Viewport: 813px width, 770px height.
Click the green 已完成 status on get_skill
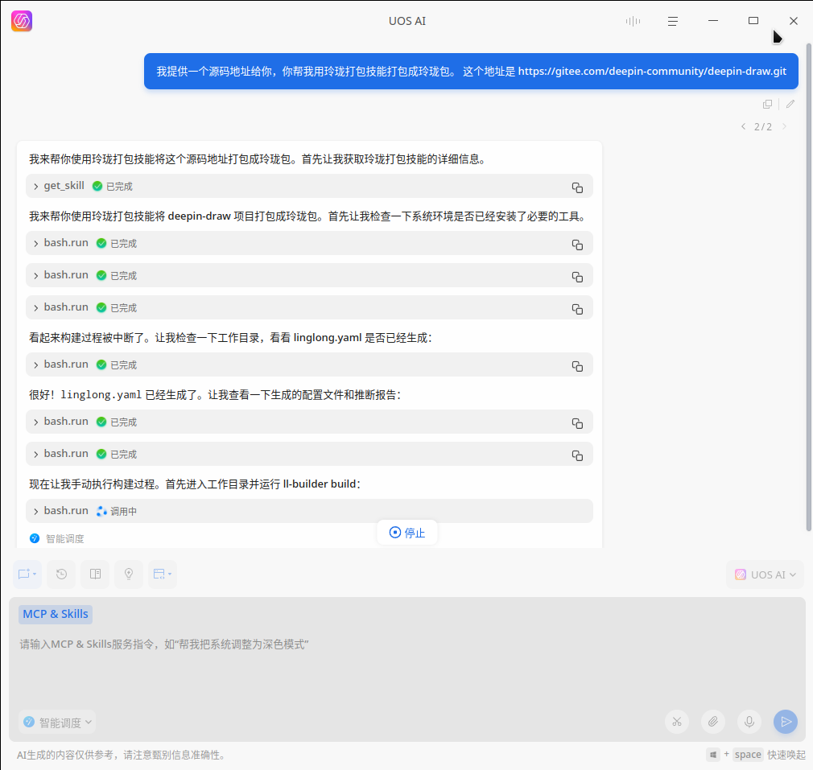point(113,186)
